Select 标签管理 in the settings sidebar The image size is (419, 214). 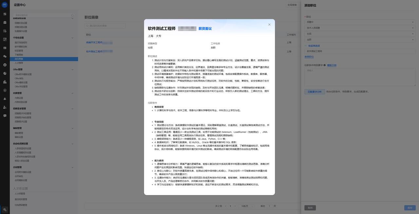pos(19,51)
